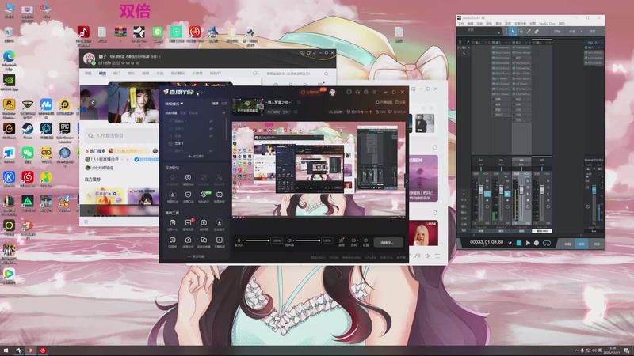Screen dimensions: 634x356
Task: Toggle visibility of the 文本 2 source
Action: click(211, 129)
